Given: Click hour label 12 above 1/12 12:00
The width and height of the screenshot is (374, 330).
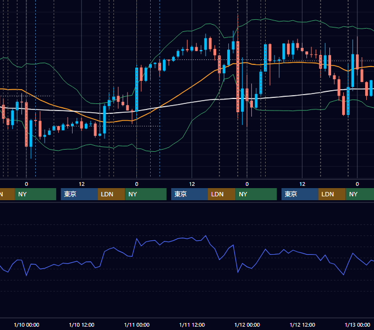Looking at the screenshot, I should tap(302, 184).
